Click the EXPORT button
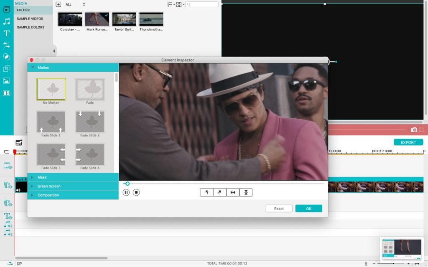Viewport: 428px width, 267px height. click(408, 142)
